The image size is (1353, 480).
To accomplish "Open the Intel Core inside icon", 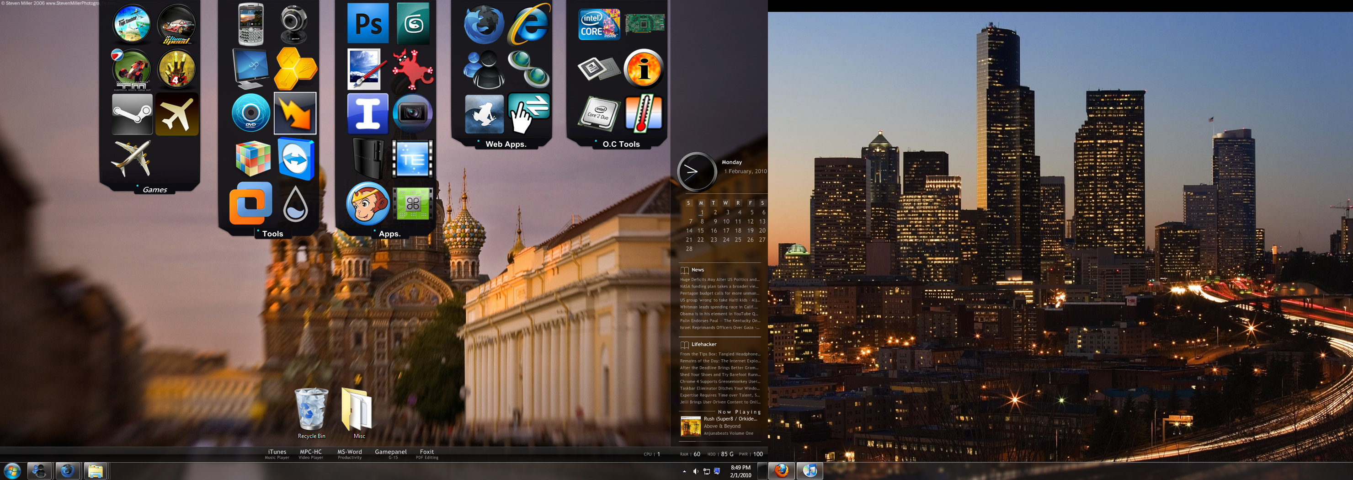I will pos(599,24).
